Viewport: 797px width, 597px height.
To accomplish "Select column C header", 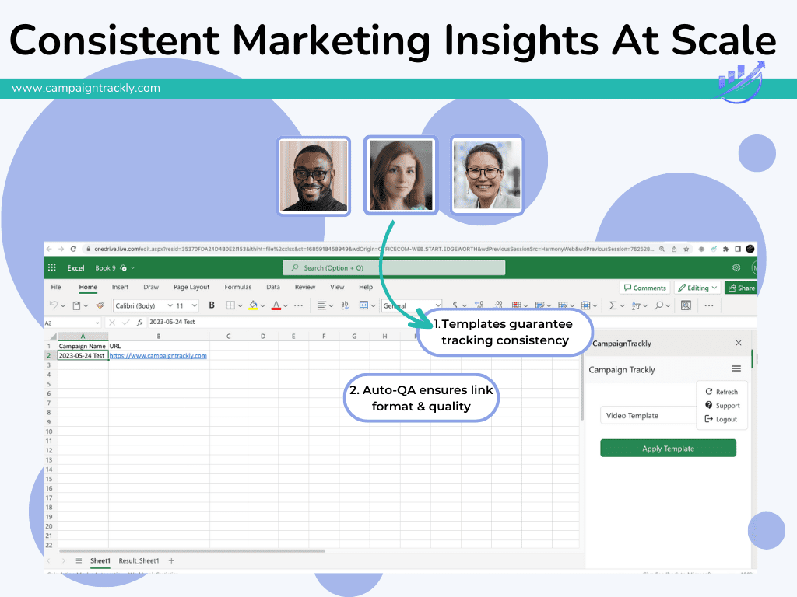I will coord(229,336).
